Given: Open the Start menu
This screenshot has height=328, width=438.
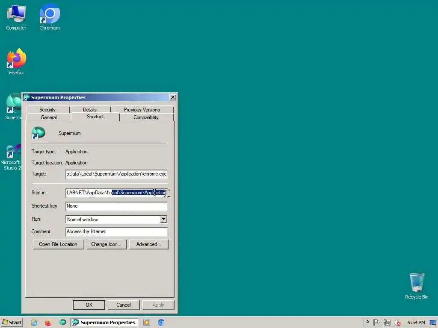Looking at the screenshot, I should pos(12,322).
